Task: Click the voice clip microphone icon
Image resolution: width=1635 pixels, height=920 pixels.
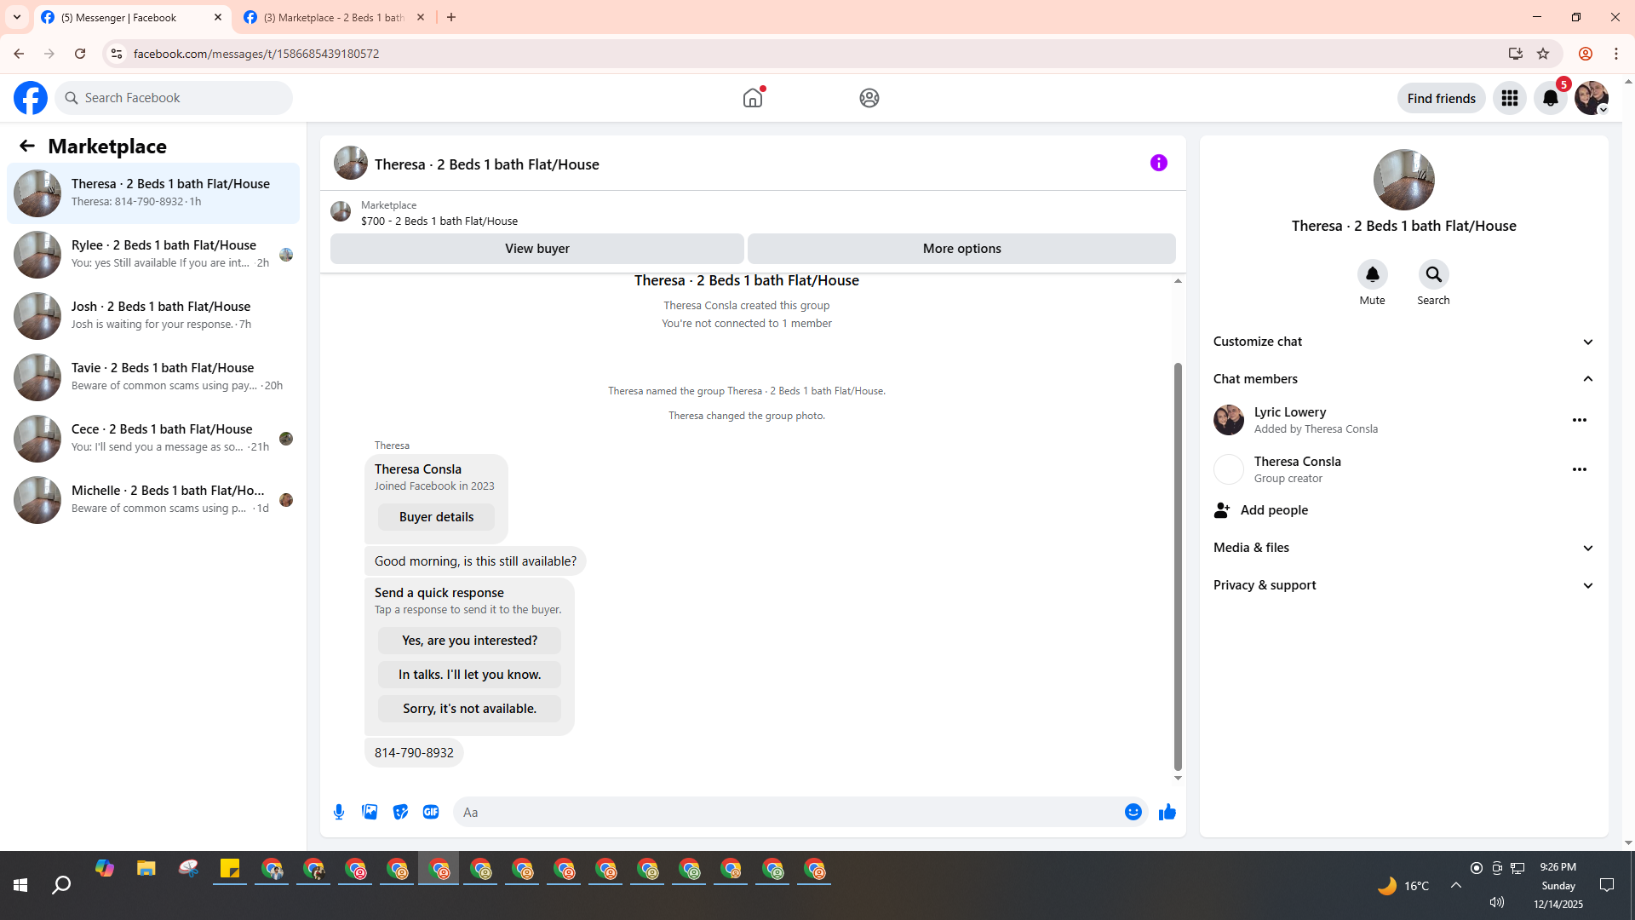Action: (x=339, y=812)
